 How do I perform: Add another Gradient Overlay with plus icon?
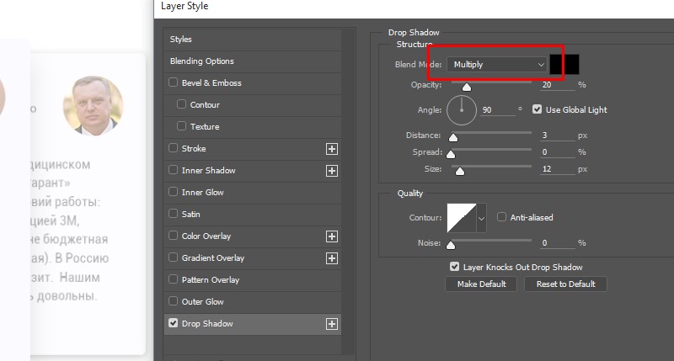[x=331, y=258]
